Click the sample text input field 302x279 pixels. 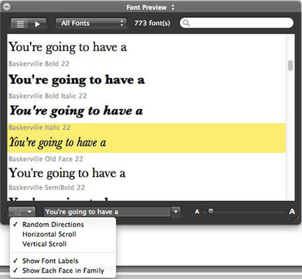click(x=107, y=212)
